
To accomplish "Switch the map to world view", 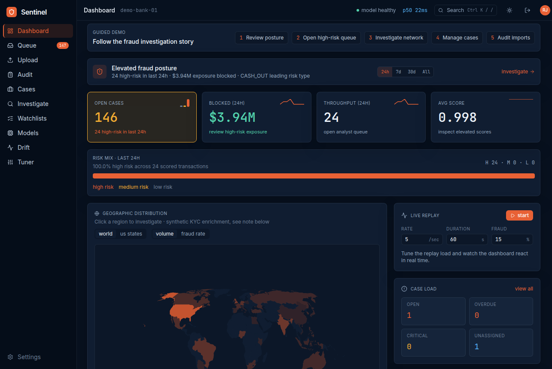I will [x=106, y=234].
